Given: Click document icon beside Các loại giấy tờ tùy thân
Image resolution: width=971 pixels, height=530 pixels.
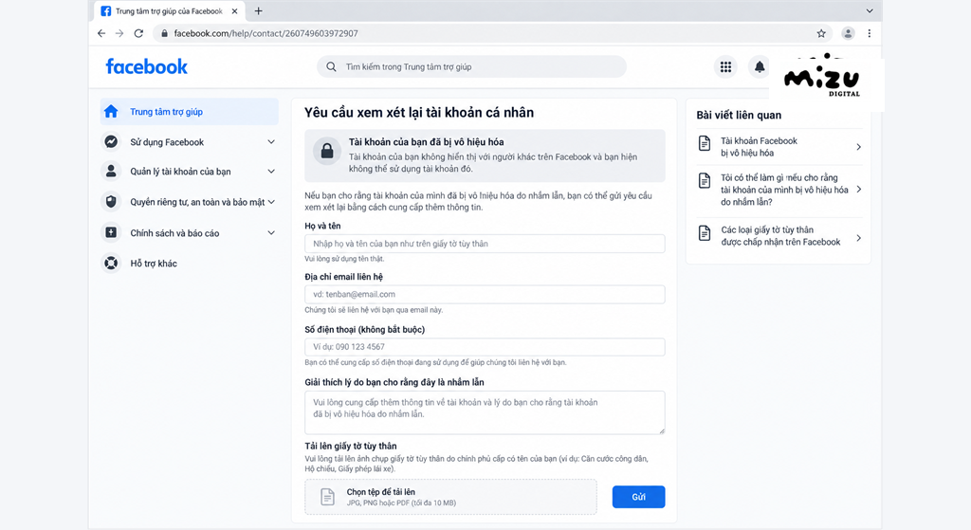Looking at the screenshot, I should point(705,233).
